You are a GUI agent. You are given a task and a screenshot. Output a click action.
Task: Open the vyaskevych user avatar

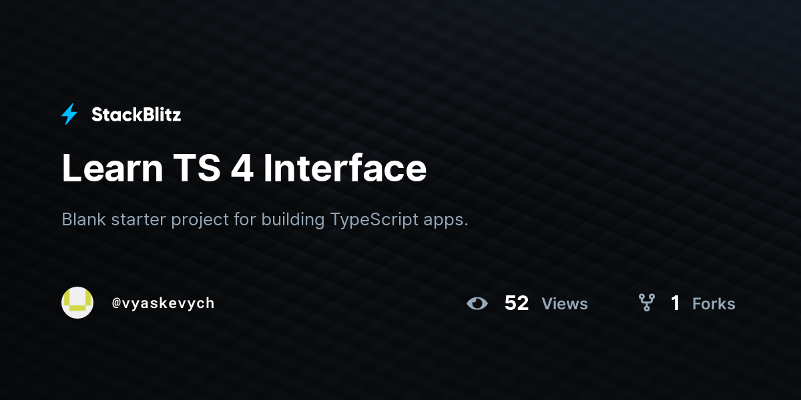click(x=77, y=303)
